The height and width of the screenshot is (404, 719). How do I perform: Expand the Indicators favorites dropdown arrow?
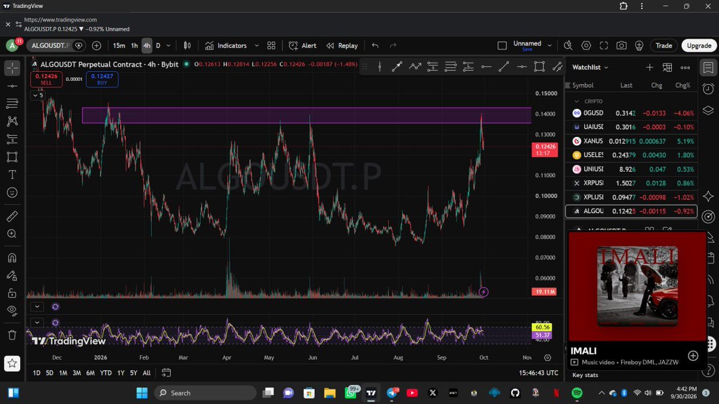click(x=256, y=45)
